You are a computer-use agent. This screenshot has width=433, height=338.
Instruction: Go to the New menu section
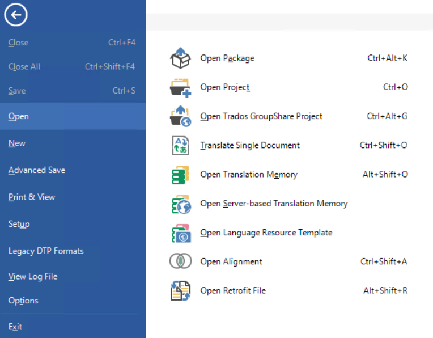[17, 143]
